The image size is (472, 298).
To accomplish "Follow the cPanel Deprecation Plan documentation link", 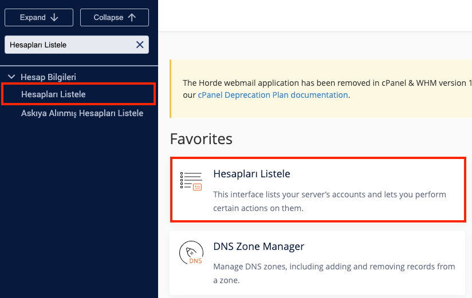I will pyautogui.click(x=273, y=95).
